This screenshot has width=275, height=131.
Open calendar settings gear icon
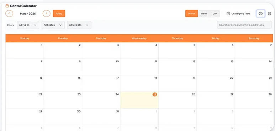[270, 14]
